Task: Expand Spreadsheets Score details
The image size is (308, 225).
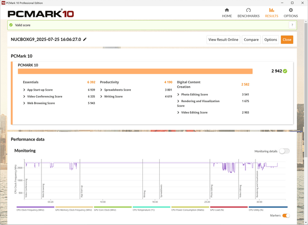Action: 101,90
